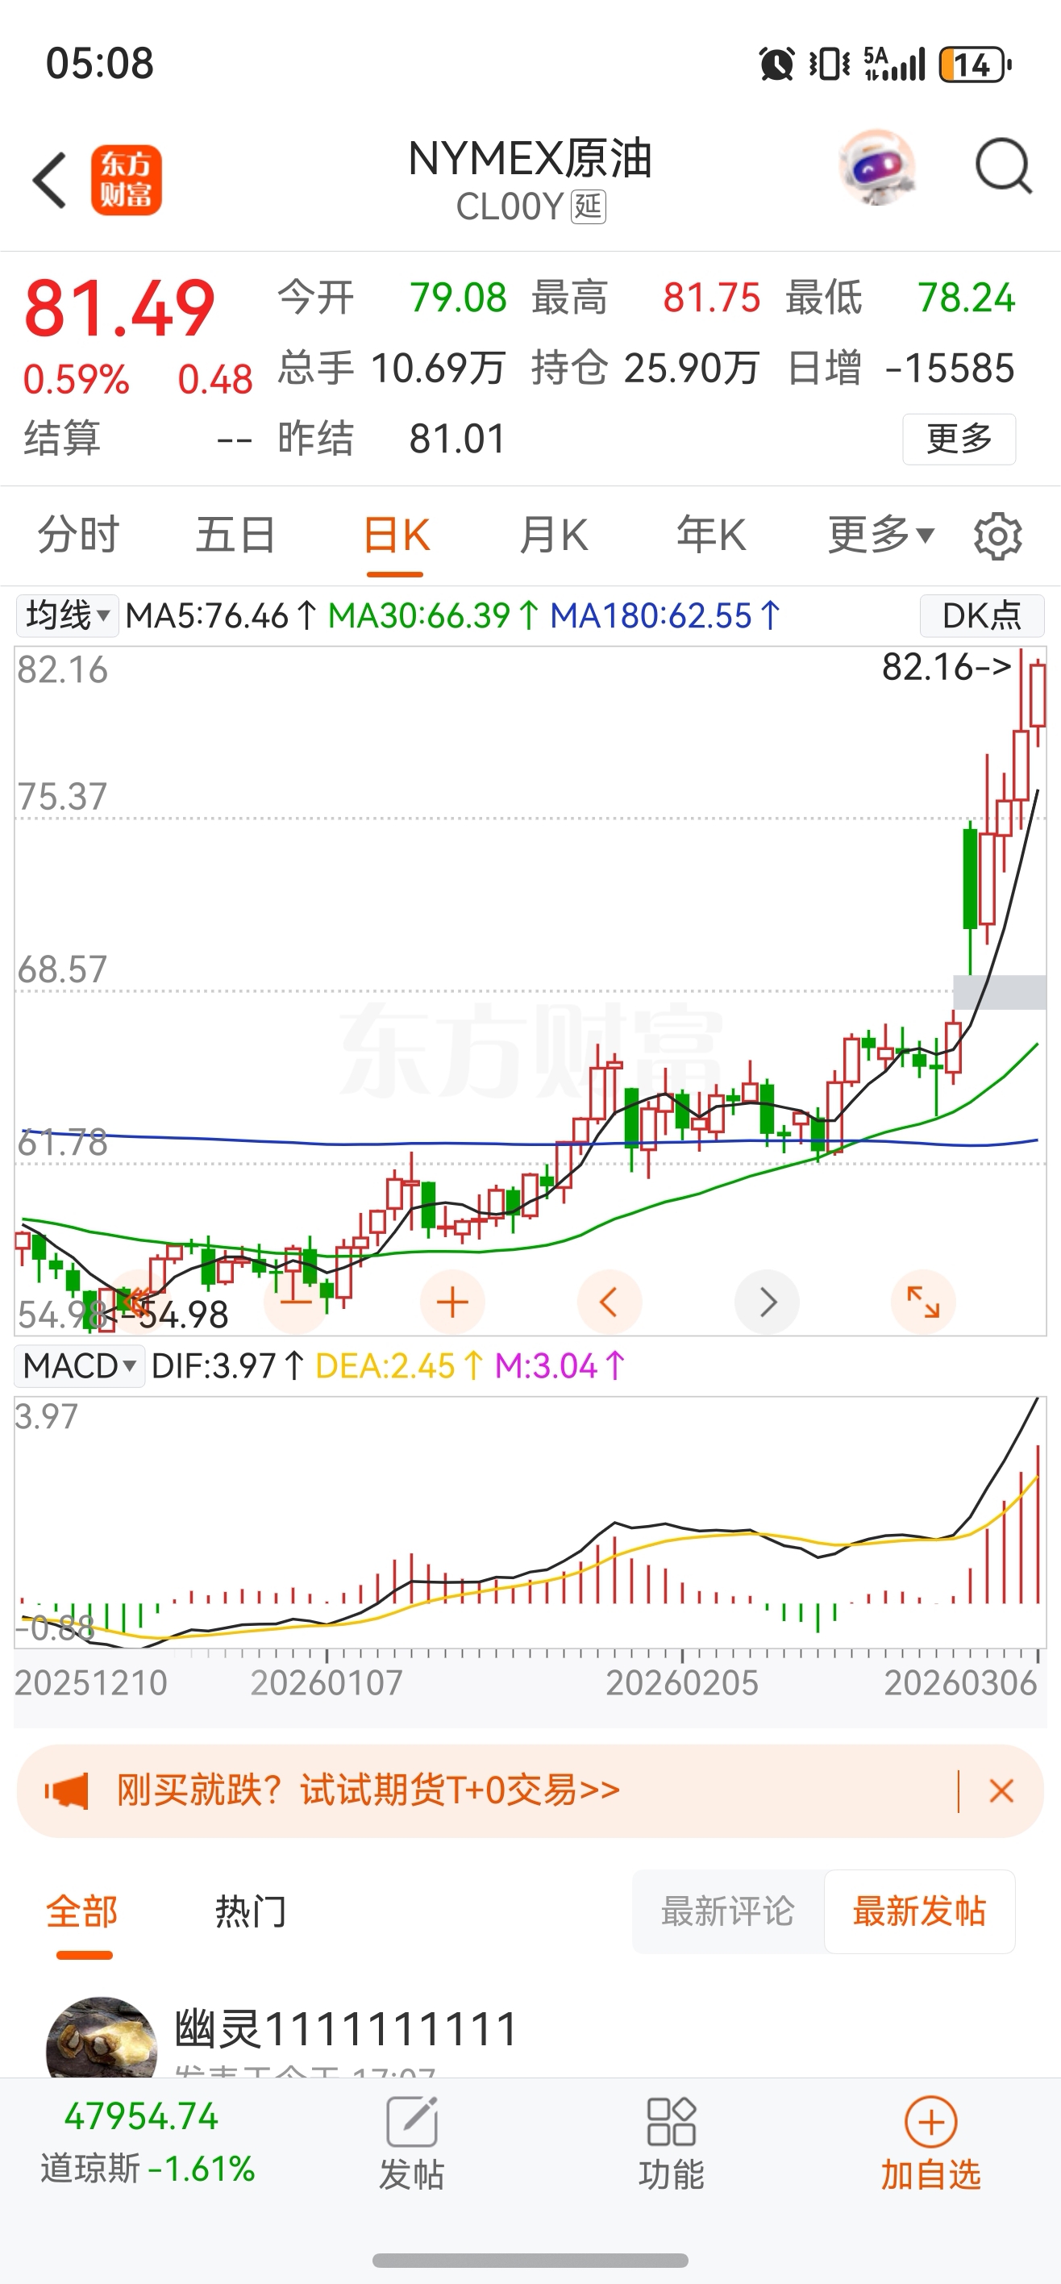Open chart settings gear icon

pyautogui.click(x=997, y=536)
